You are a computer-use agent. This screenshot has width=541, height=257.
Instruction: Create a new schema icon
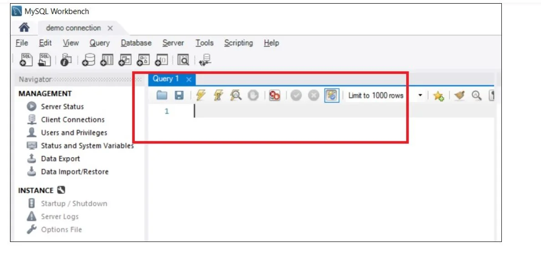coord(88,59)
